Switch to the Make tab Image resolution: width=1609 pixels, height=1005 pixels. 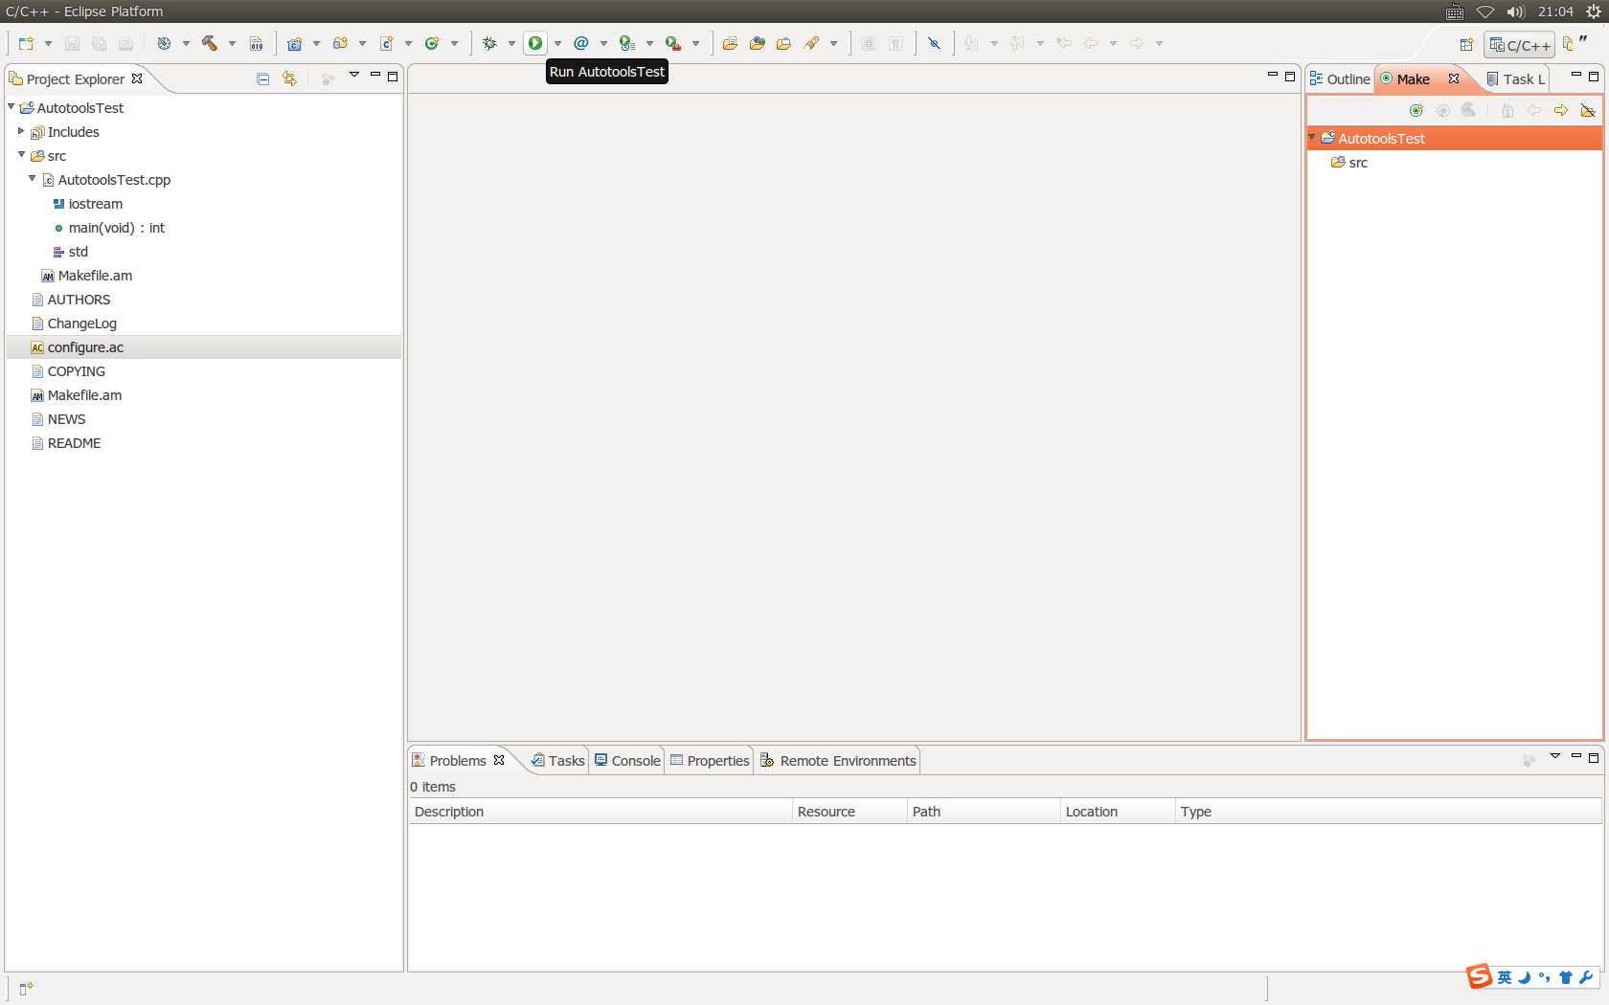click(1413, 79)
